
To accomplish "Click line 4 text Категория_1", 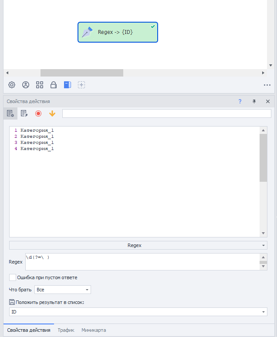I will [x=37, y=149].
